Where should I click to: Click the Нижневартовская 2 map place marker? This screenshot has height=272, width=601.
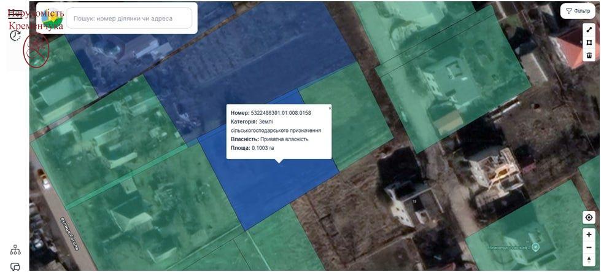coord(535,247)
